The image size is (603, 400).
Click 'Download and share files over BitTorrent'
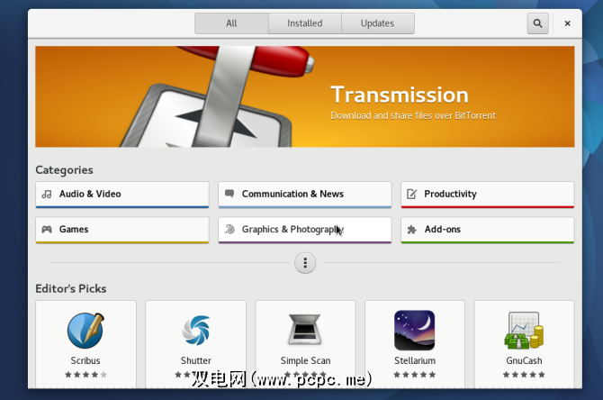tap(413, 115)
